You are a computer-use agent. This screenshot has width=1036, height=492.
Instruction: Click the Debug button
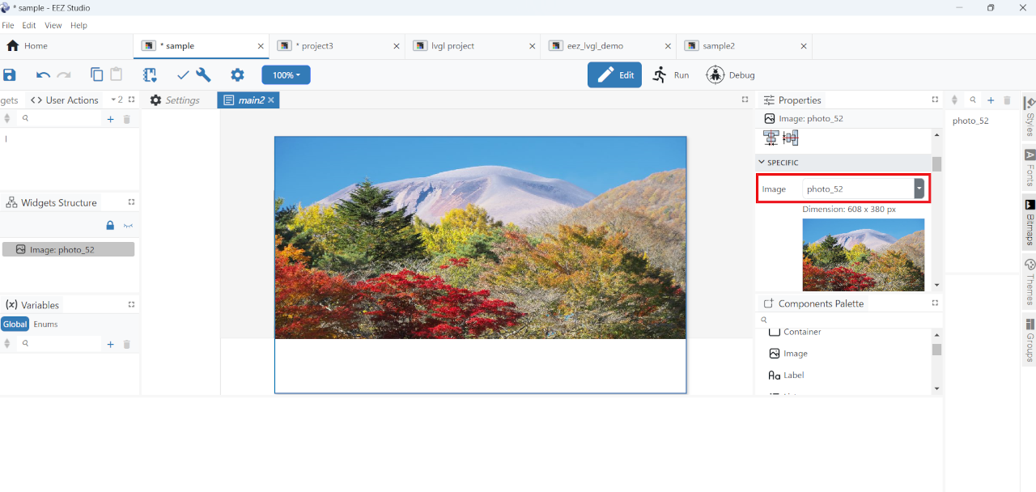coord(731,75)
